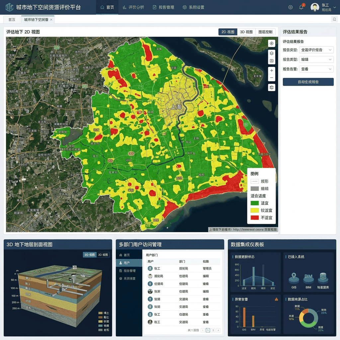
Task: Click the locate/compass icon on map
Action: coord(272,43)
